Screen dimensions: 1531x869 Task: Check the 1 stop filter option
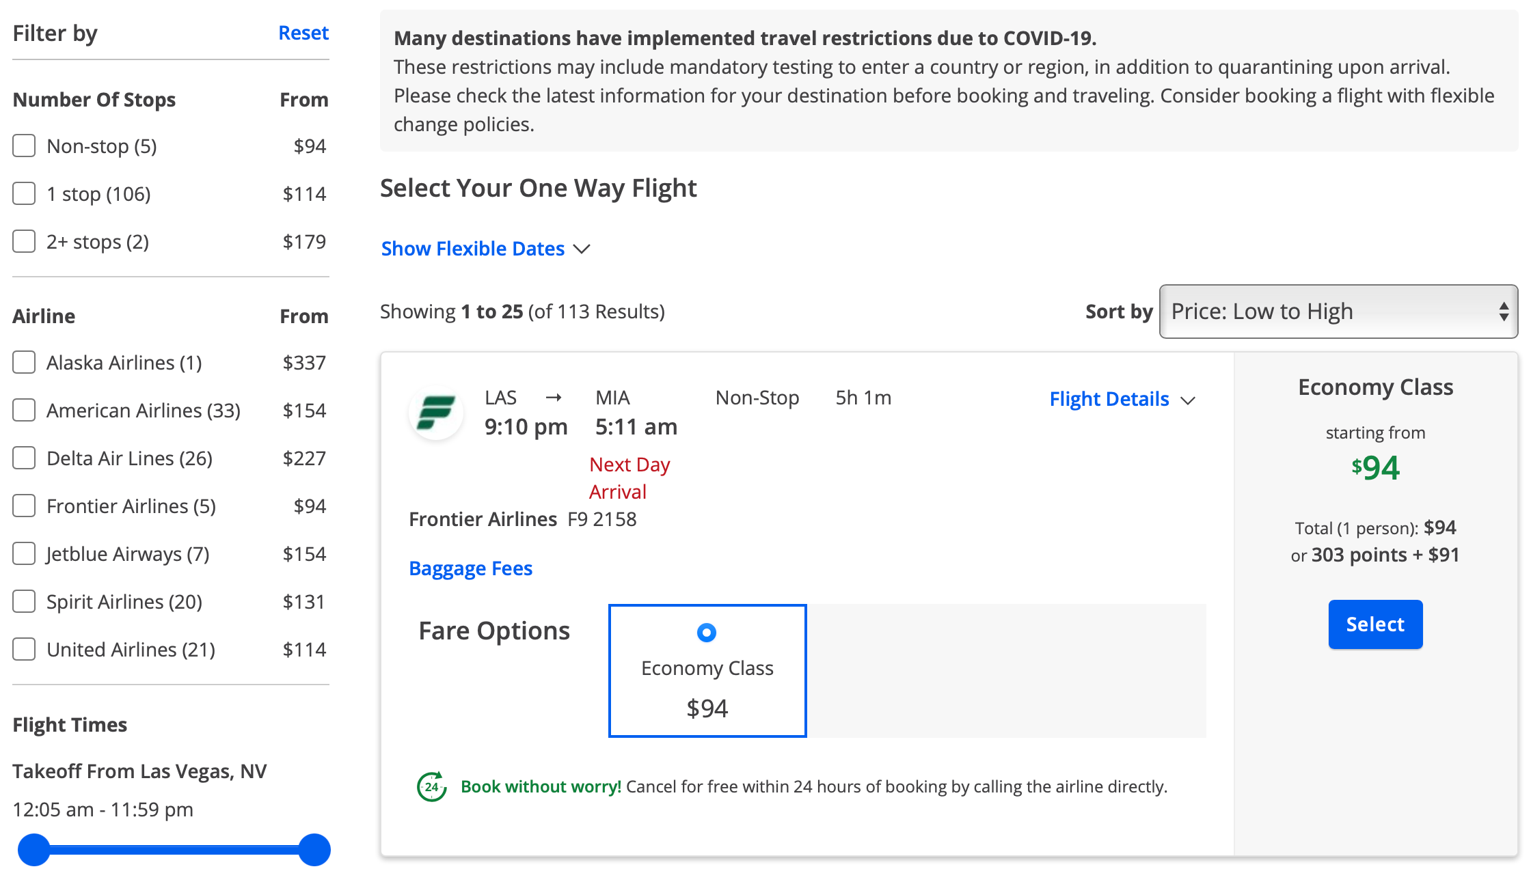23,193
